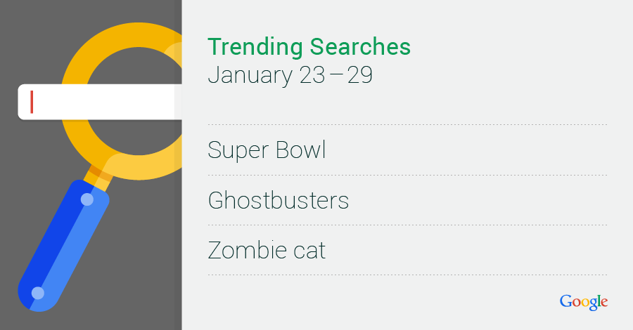
Task: Open the Zombie cat trending search
Action: point(267,250)
